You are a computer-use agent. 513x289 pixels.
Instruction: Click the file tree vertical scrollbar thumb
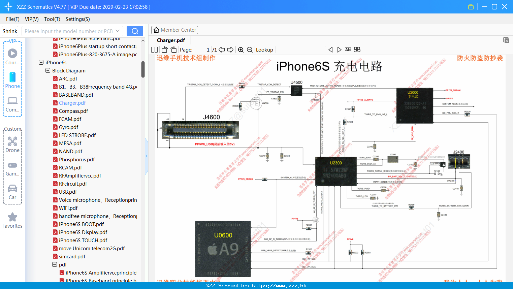click(x=143, y=69)
